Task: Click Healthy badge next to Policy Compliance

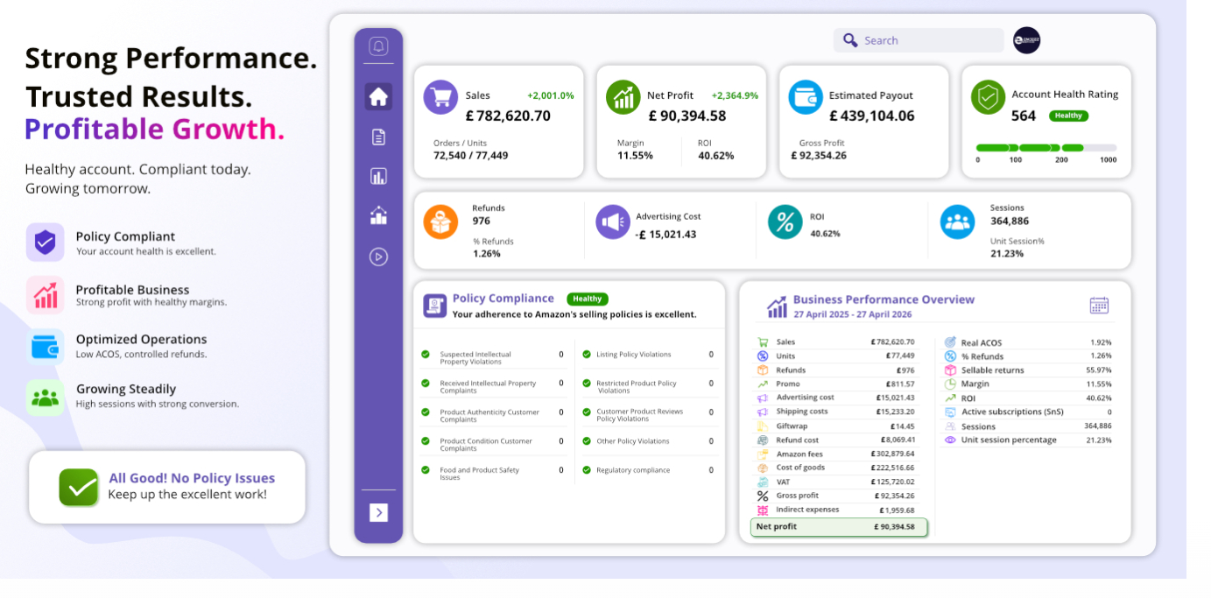Action: (587, 299)
